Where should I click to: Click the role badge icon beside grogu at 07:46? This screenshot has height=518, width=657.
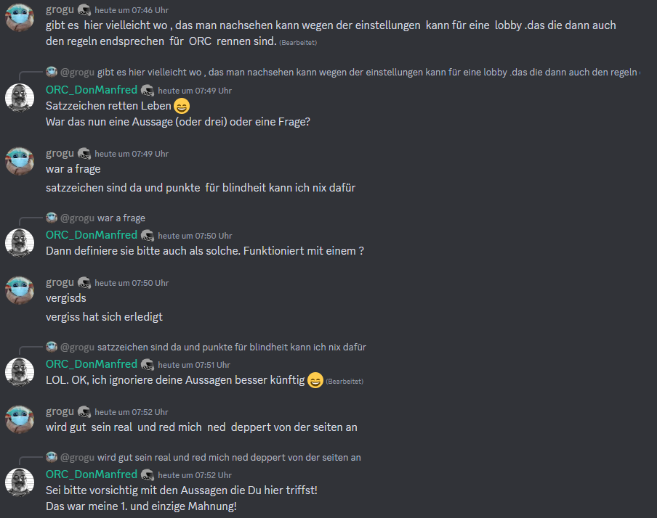(84, 10)
